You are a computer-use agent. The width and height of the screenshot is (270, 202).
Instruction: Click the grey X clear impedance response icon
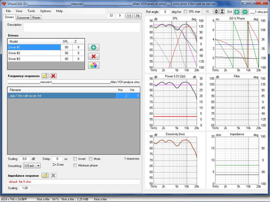point(53,176)
